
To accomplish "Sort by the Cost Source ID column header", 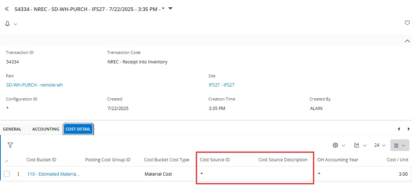I will [x=215, y=160].
